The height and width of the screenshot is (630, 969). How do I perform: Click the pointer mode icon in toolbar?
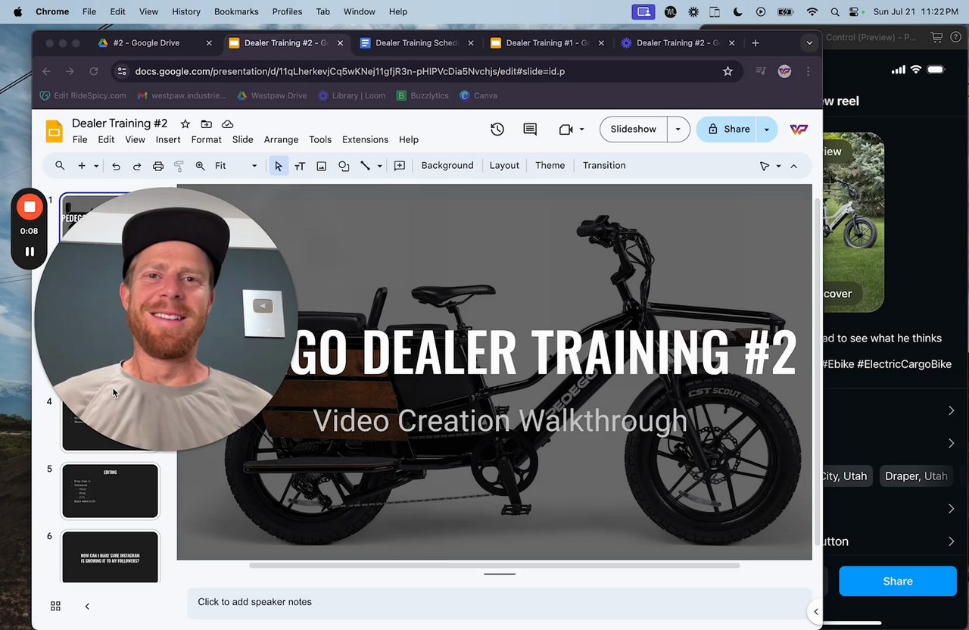click(765, 166)
